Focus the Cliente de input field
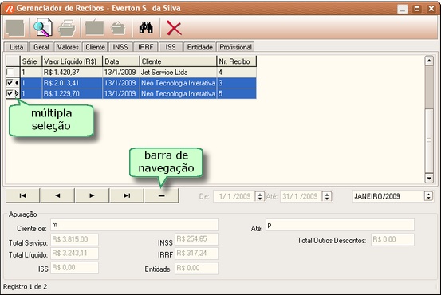This screenshot has height=295, width=441. pos(134,225)
